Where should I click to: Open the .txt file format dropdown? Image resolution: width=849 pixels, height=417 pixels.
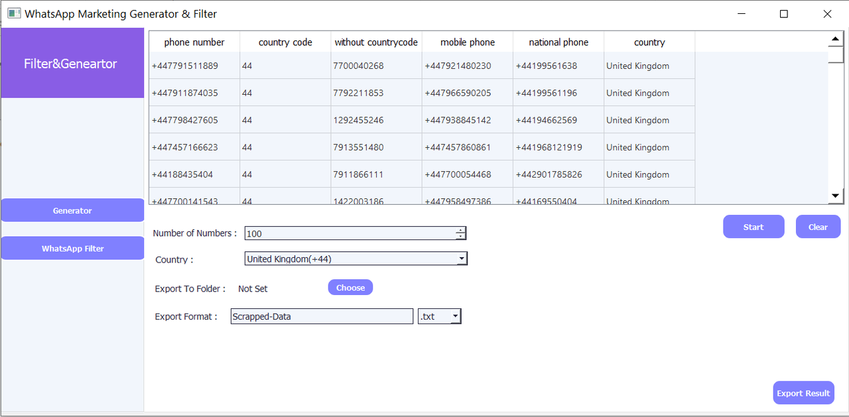click(439, 316)
